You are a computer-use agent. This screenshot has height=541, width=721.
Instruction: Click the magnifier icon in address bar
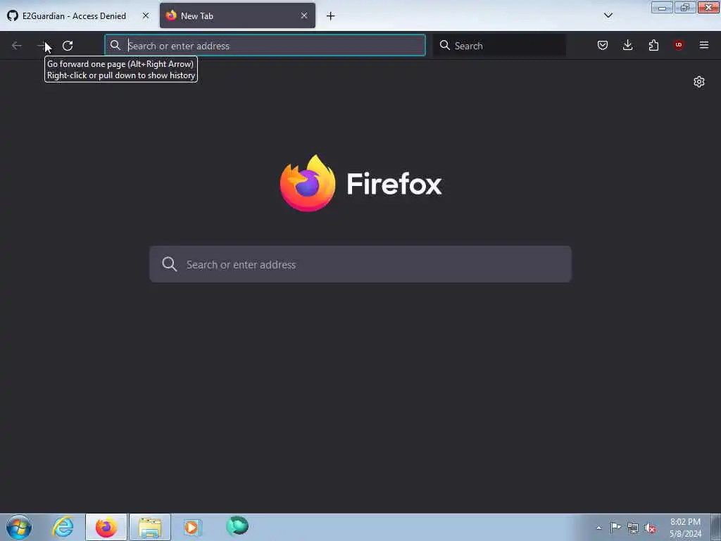point(115,45)
